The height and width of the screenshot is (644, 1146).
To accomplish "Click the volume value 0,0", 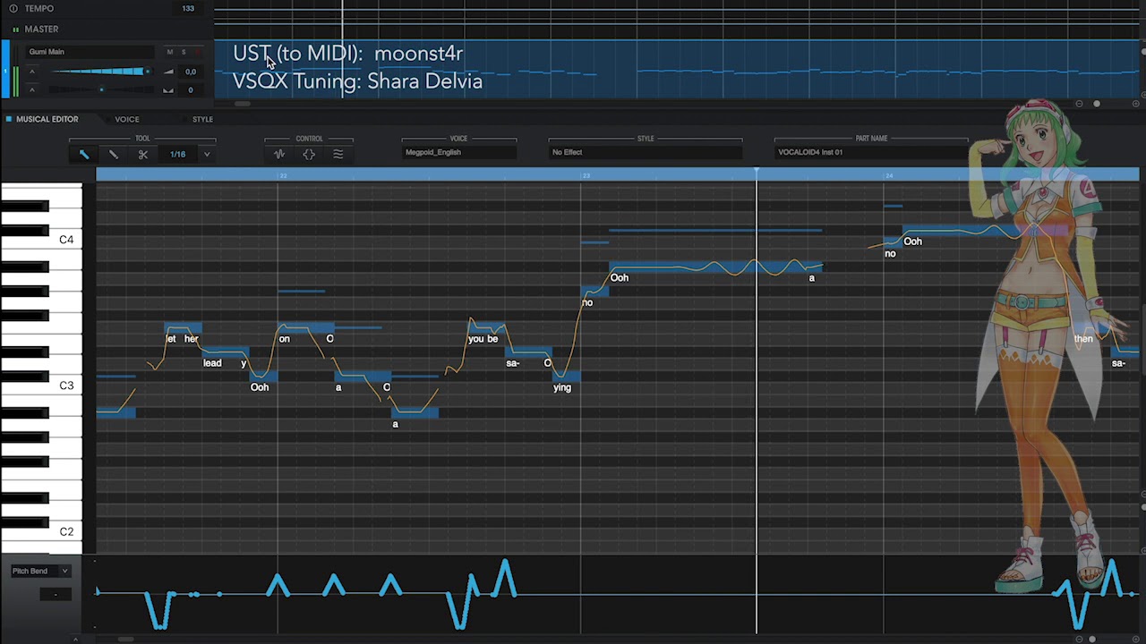I will [190, 72].
